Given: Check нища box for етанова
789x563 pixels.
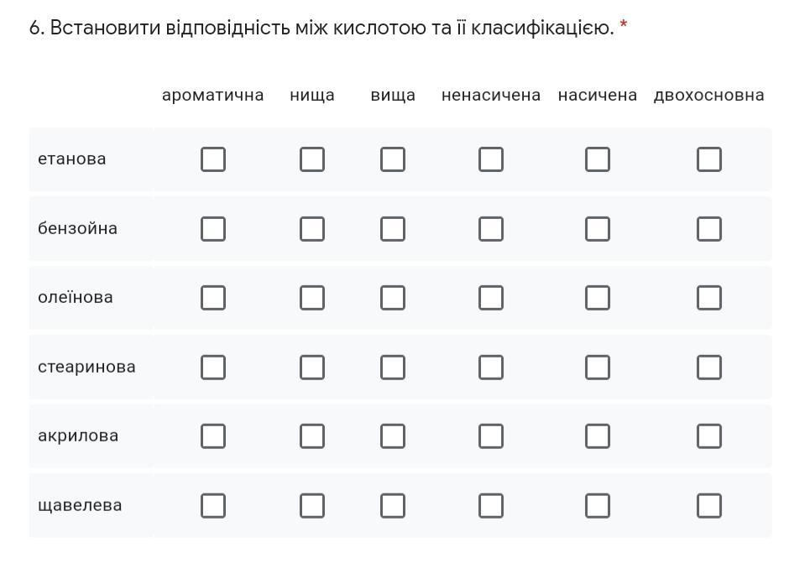Looking at the screenshot, I should [x=312, y=159].
